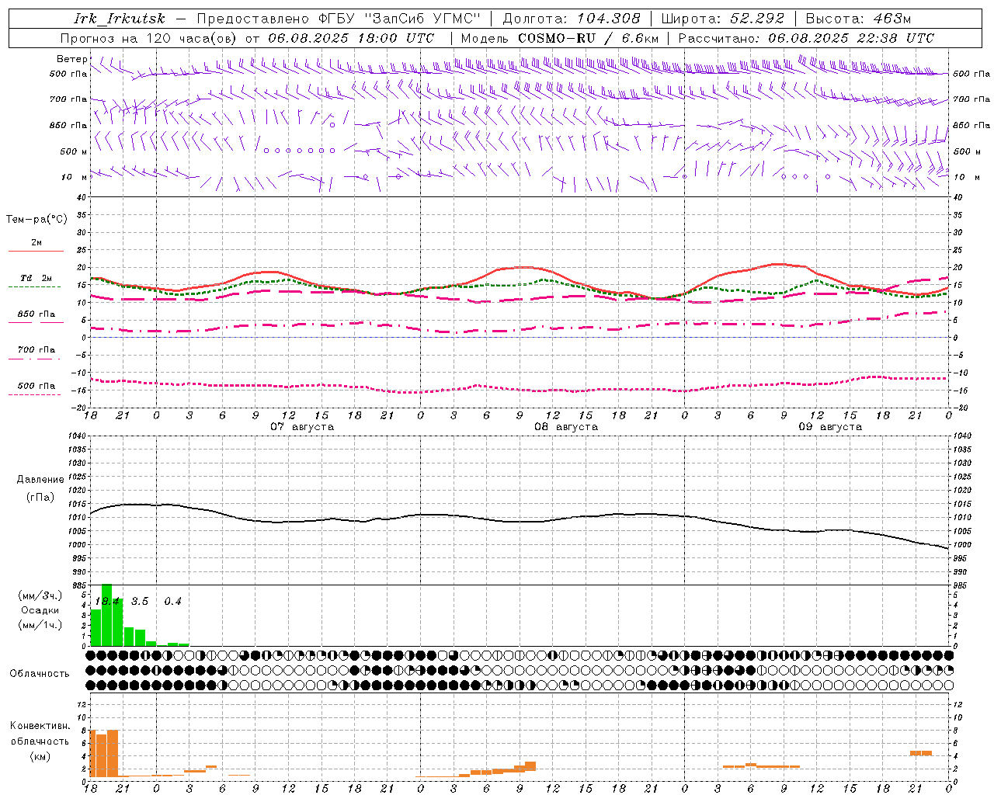Click the pink dash-dot line sample under "700 гПа"
The width and height of the screenshot is (994, 795).
click(x=34, y=359)
